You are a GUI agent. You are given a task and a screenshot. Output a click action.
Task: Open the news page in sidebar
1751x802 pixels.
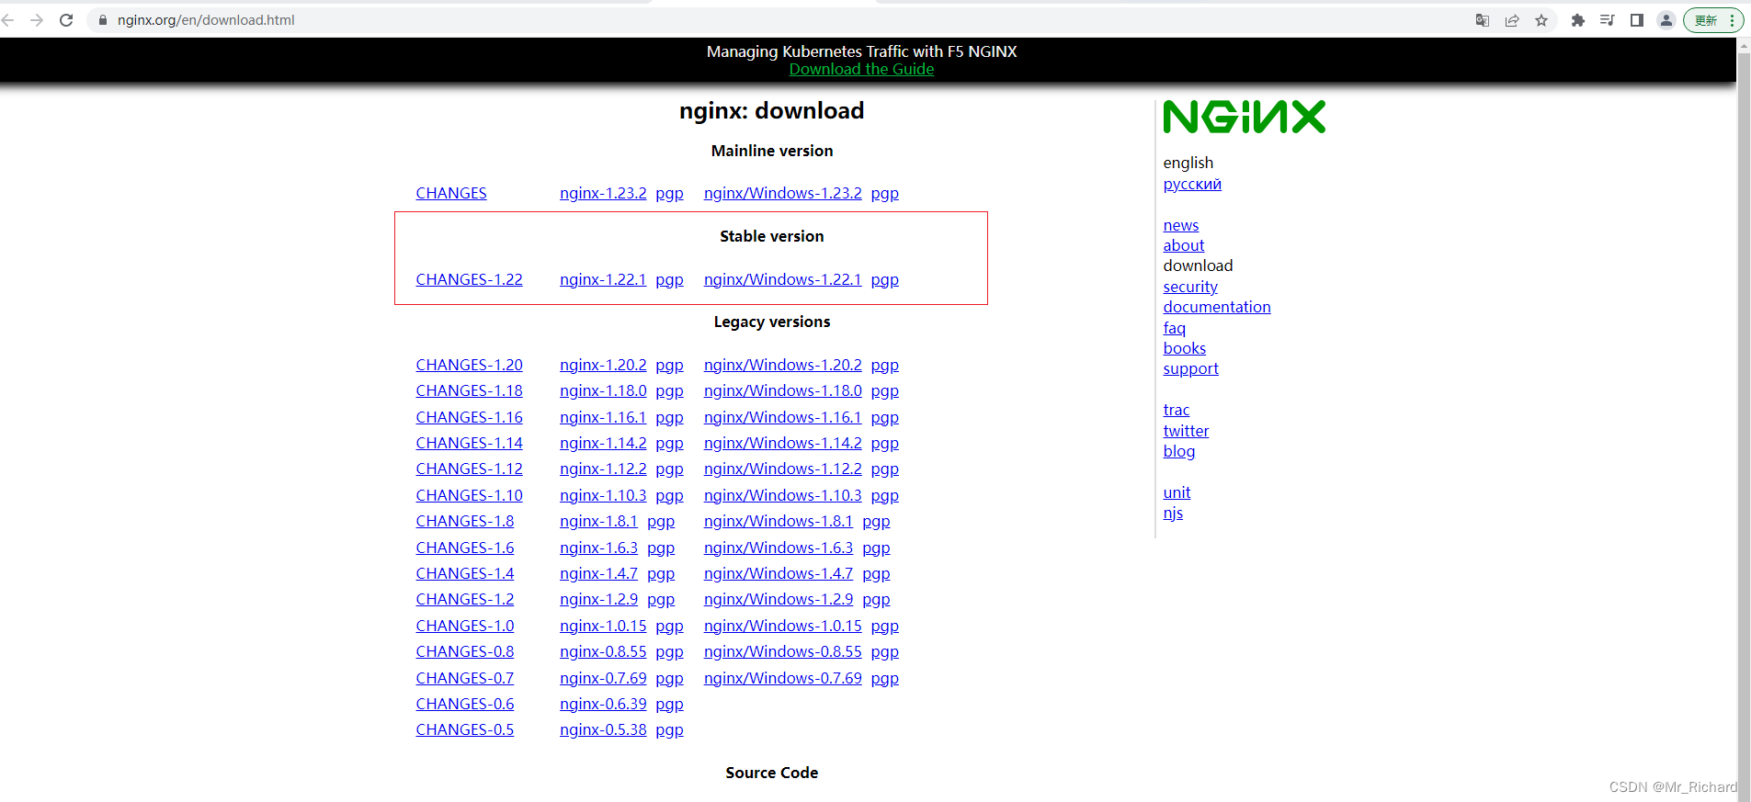(1181, 226)
